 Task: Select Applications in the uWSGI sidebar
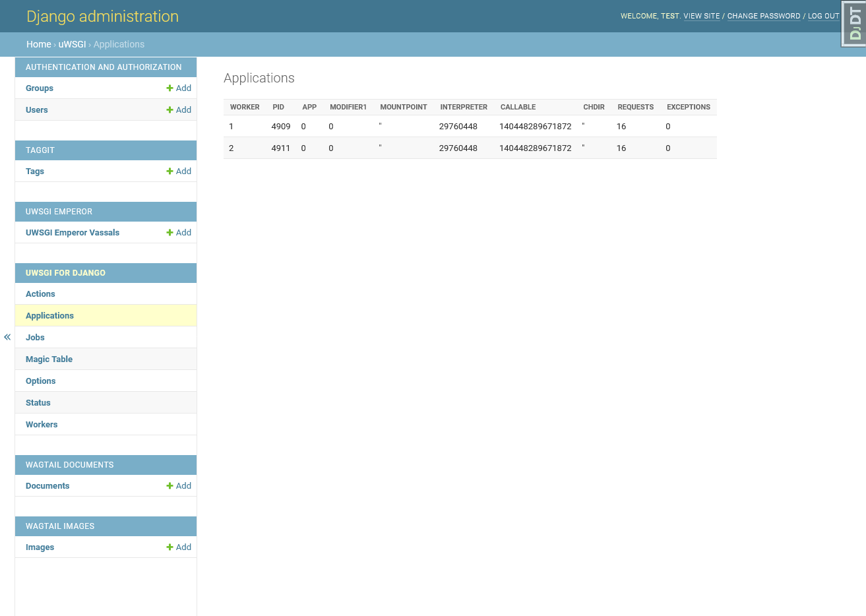tap(49, 316)
